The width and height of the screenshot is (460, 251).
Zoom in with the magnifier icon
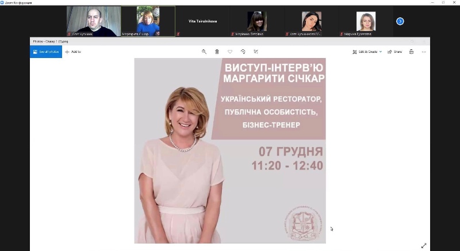pos(204,52)
